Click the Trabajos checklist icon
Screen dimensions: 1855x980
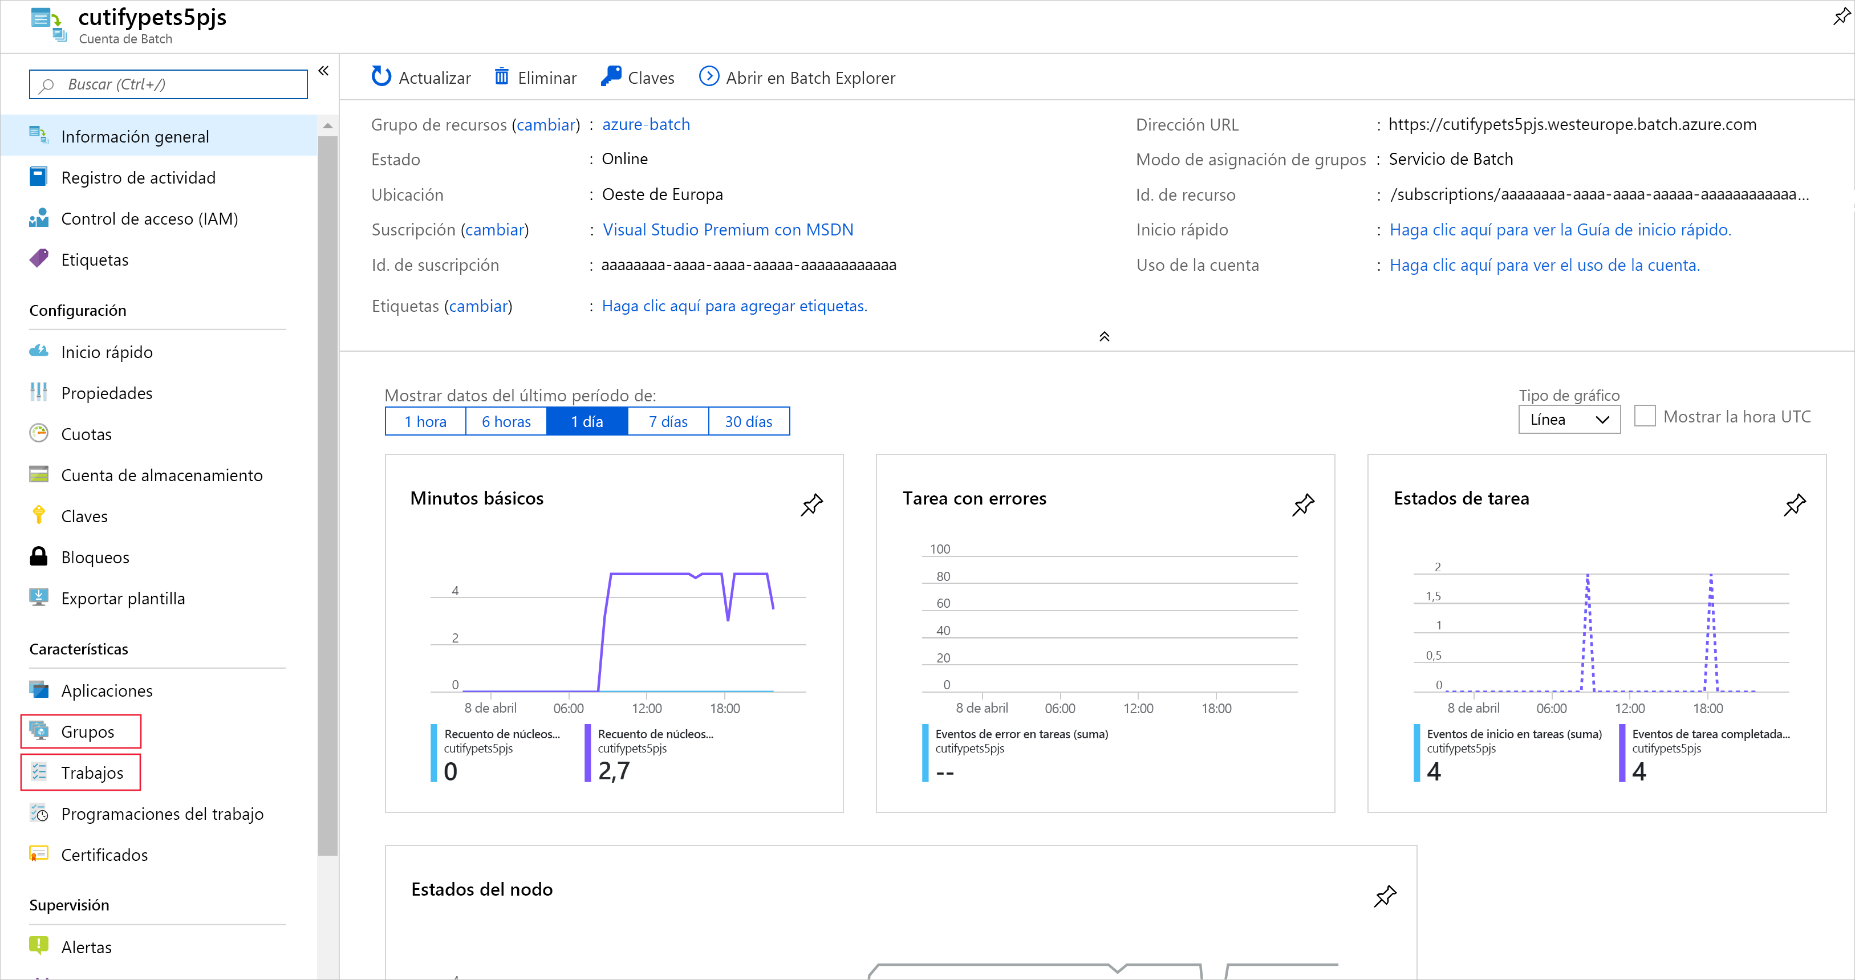click(39, 772)
